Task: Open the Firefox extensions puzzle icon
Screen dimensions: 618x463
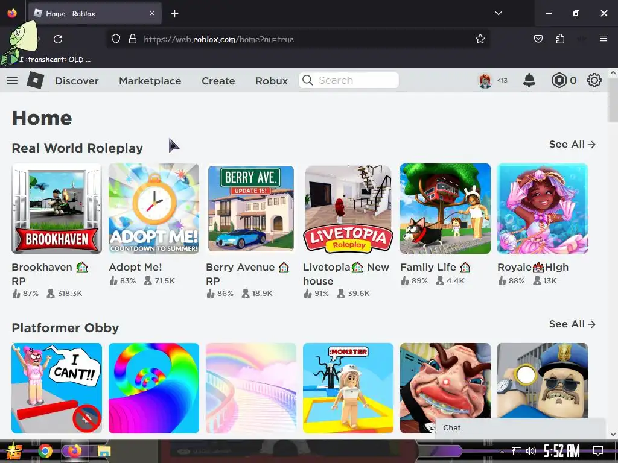Action: (560, 39)
